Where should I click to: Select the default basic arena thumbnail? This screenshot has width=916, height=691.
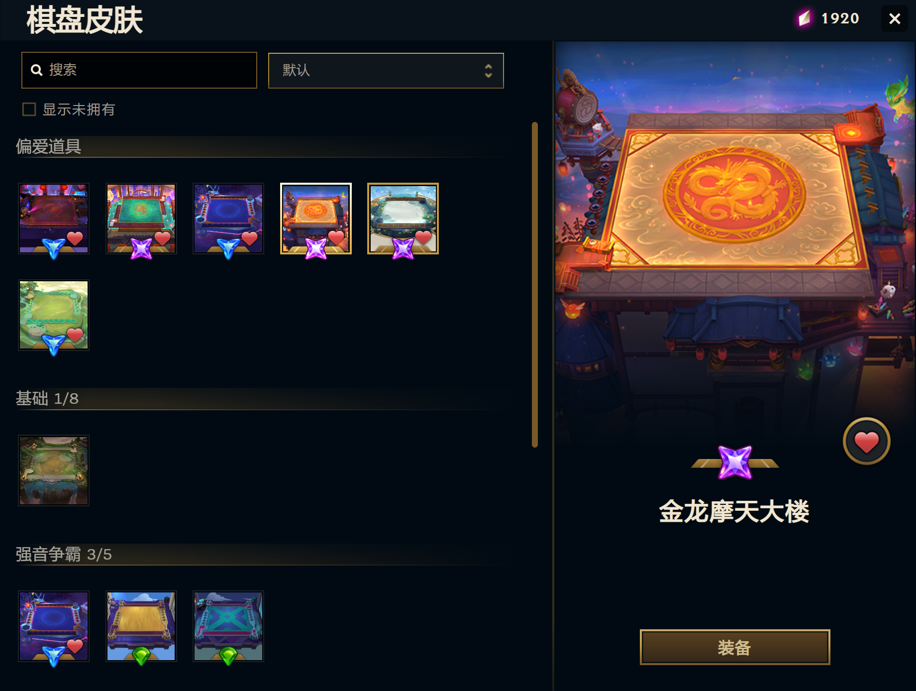[54, 470]
